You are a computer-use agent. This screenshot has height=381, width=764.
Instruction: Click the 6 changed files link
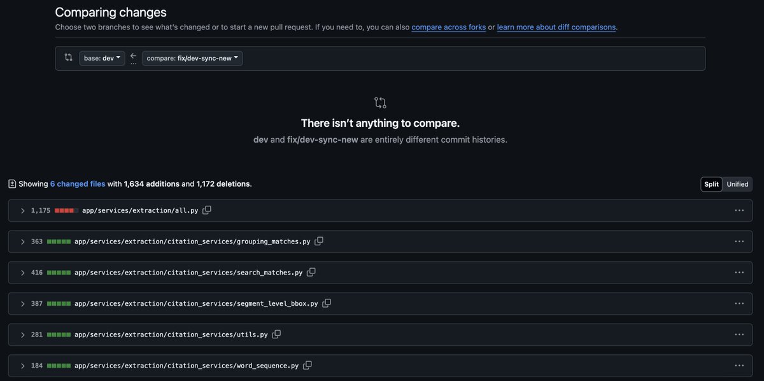(x=78, y=184)
